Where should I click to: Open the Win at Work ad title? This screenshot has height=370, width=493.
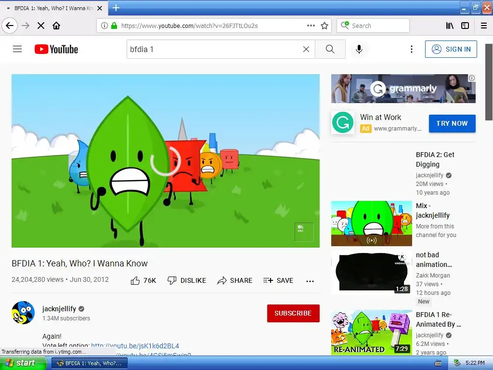click(380, 118)
